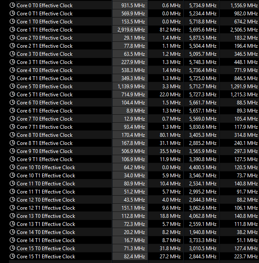Click the 1,940.8 MHz maximum value
259x263 pixels.
pyautogui.click(x=203, y=232)
